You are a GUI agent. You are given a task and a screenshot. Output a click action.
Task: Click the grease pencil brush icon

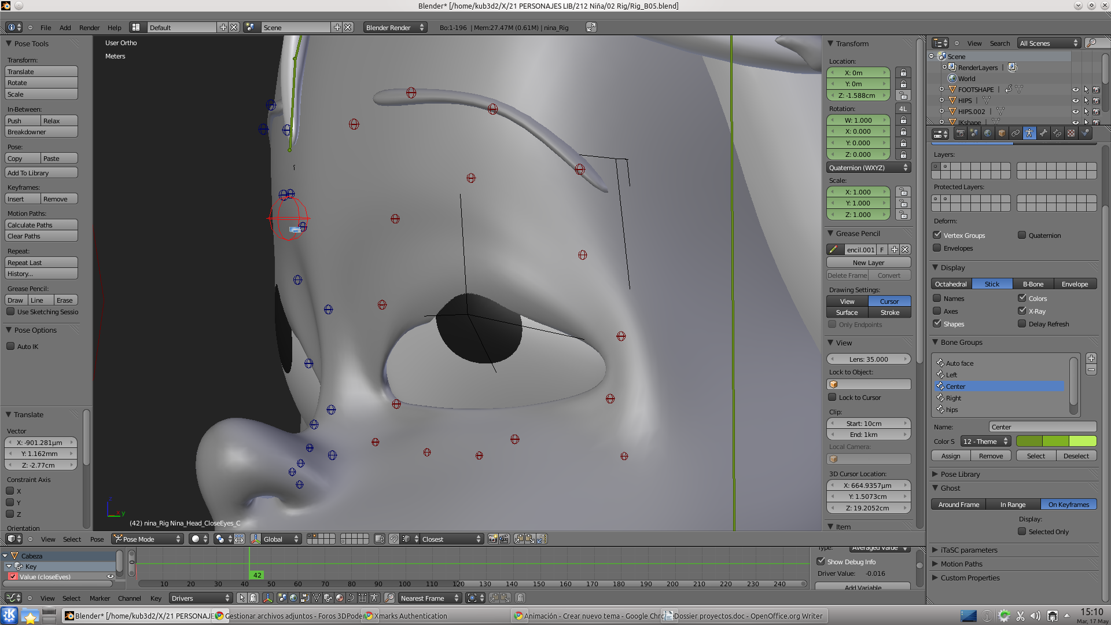point(833,249)
